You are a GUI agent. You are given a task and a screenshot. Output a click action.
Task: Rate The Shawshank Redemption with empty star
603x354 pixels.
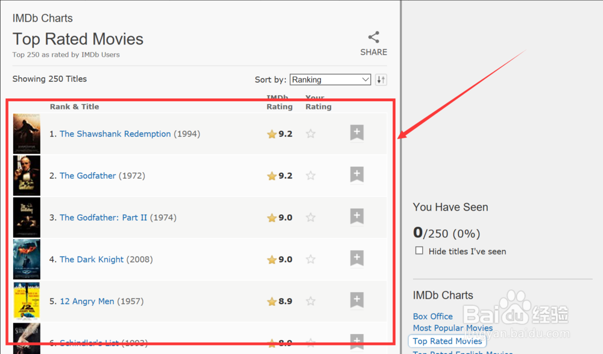[311, 134]
